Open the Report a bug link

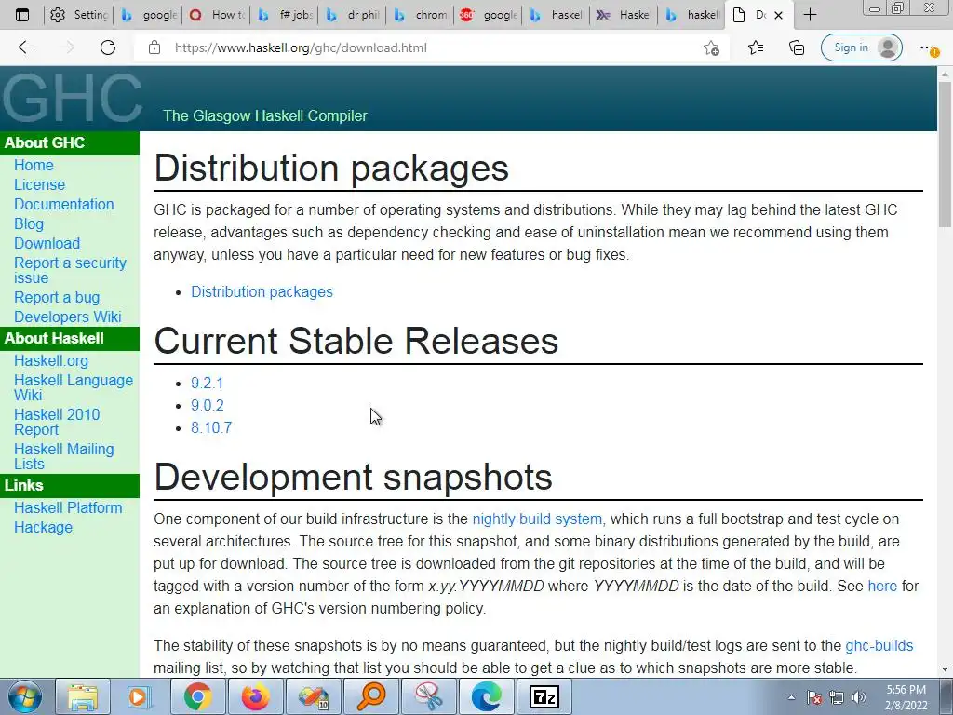pyautogui.click(x=57, y=297)
